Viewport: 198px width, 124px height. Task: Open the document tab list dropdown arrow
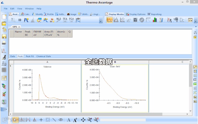coord(196,27)
